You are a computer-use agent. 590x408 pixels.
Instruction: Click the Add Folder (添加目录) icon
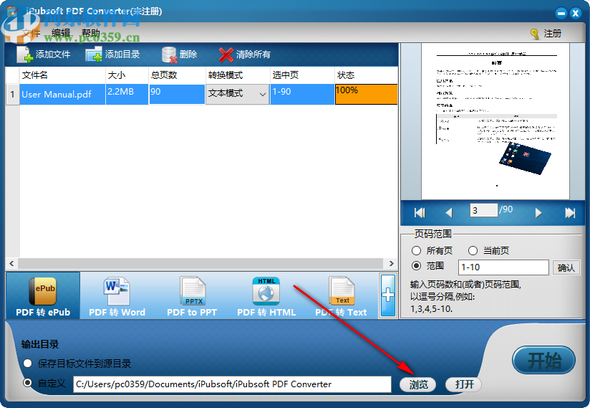[94, 54]
